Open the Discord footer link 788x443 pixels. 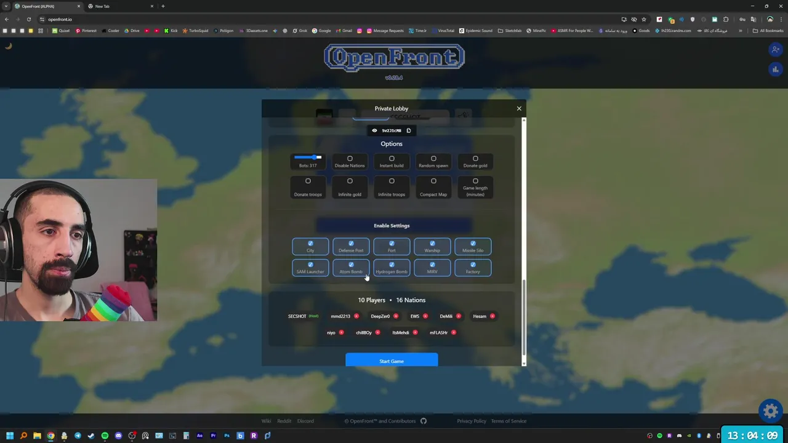pos(305,421)
